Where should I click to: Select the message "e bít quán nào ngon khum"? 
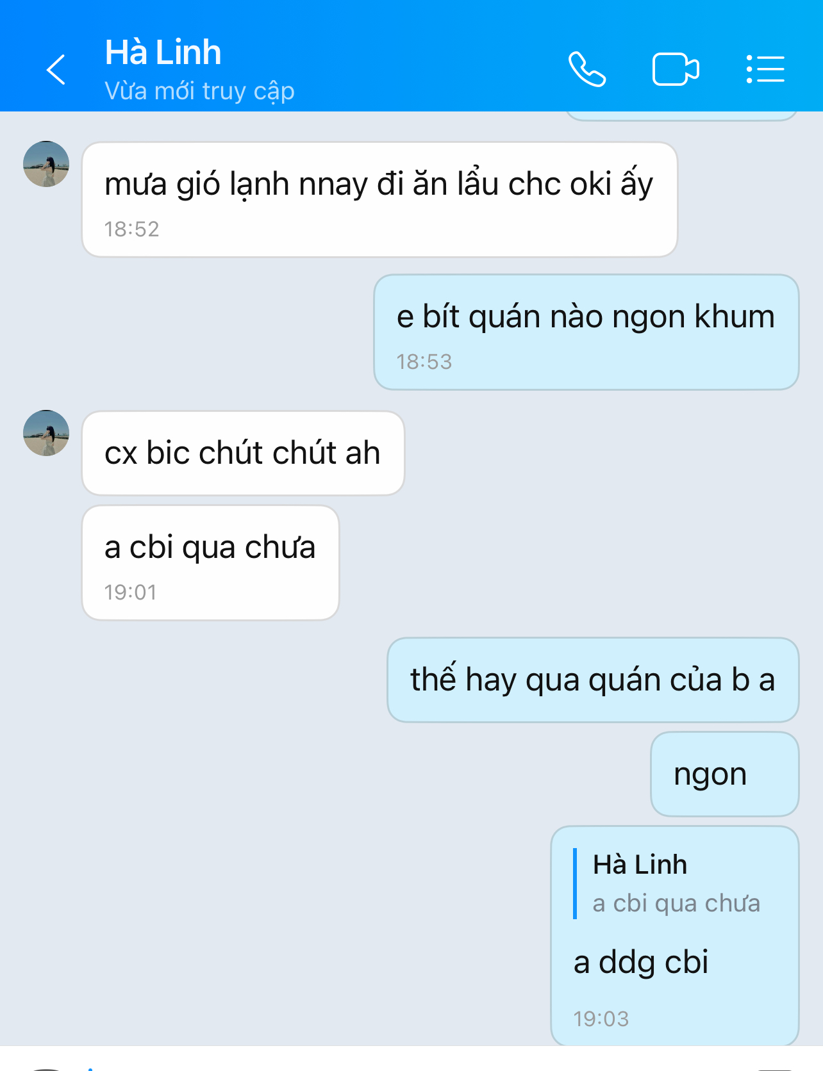tap(586, 332)
